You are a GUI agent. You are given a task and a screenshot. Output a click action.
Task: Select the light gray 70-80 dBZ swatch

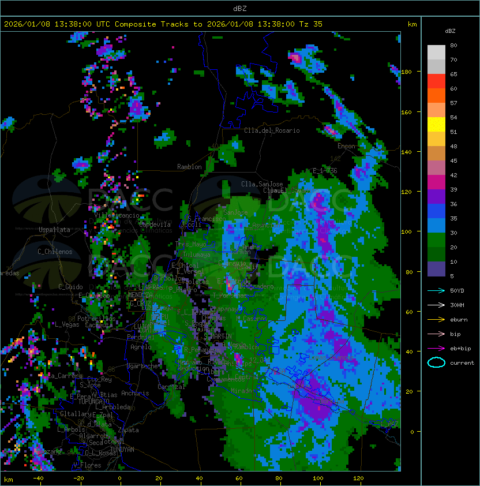(x=436, y=53)
